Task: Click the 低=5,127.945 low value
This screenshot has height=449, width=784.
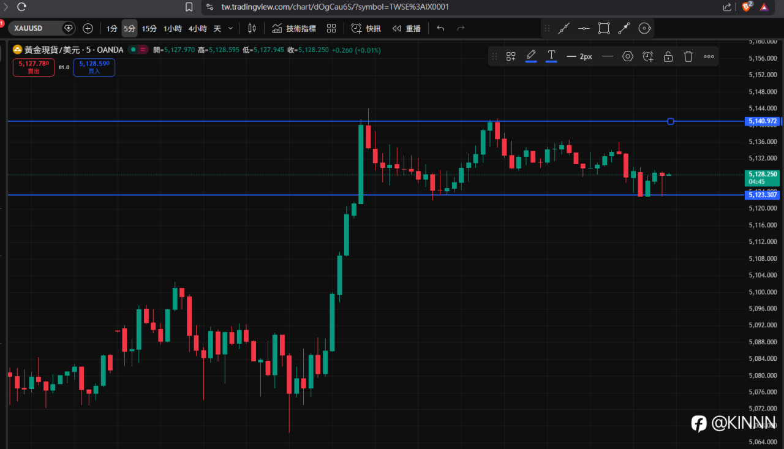Action: 263,50
